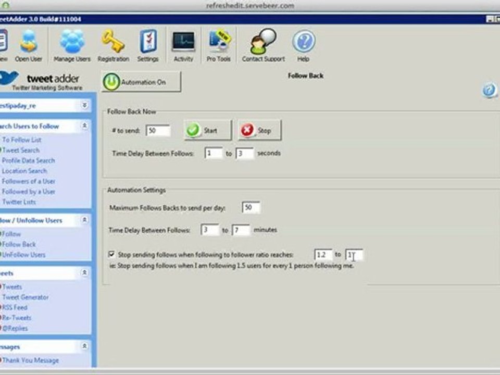This screenshot has width=500, height=375.
Task: Click the Stop button
Action: (x=259, y=130)
